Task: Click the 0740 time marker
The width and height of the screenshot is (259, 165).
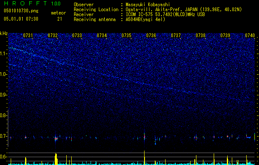Action: coord(250,35)
